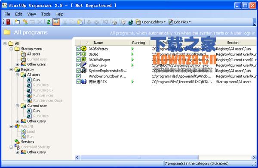Click the checkbox column header
Screen dimensions: 258x168
78,43
